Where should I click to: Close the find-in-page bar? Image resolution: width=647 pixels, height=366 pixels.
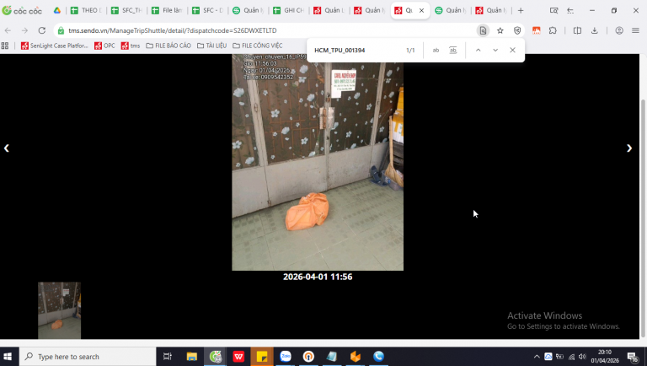(x=512, y=50)
